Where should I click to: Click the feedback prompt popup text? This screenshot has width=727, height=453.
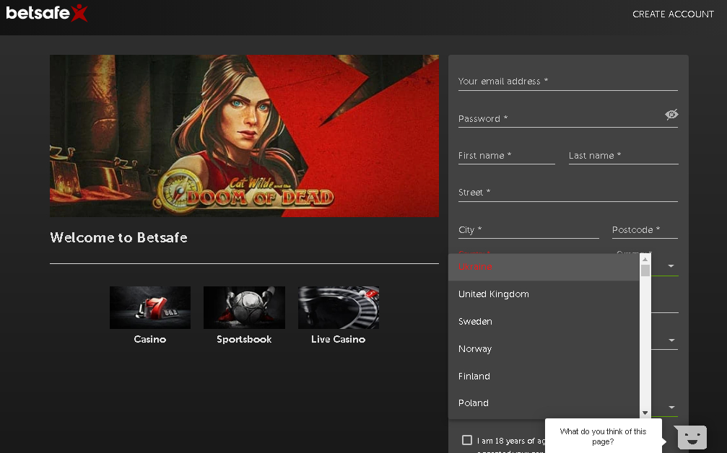pyautogui.click(x=603, y=436)
